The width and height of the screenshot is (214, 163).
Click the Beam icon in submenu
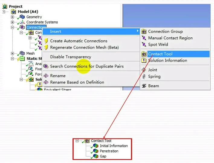click(x=144, y=86)
